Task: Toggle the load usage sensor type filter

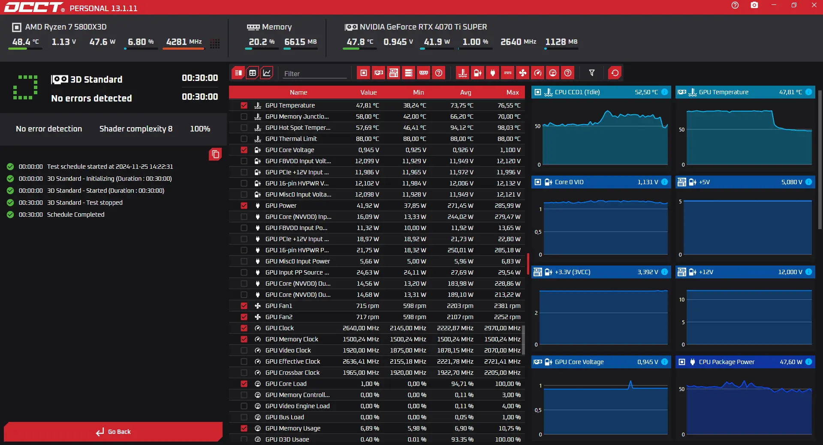Action: (x=553, y=73)
